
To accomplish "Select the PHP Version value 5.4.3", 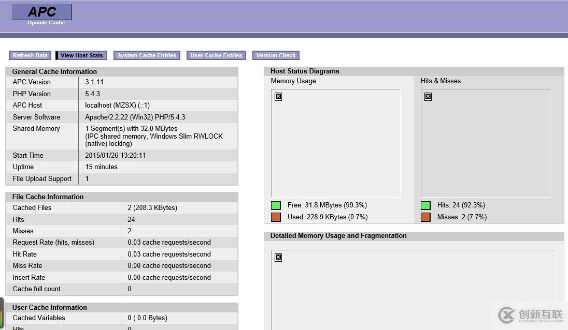I will coord(92,94).
